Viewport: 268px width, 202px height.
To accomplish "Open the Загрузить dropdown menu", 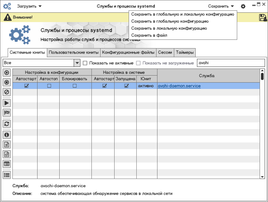I will pyautogui.click(x=29, y=6).
